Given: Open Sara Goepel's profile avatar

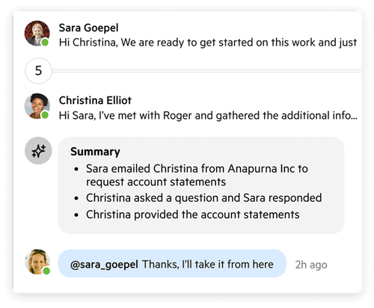Looking at the screenshot, I should click(37, 34).
